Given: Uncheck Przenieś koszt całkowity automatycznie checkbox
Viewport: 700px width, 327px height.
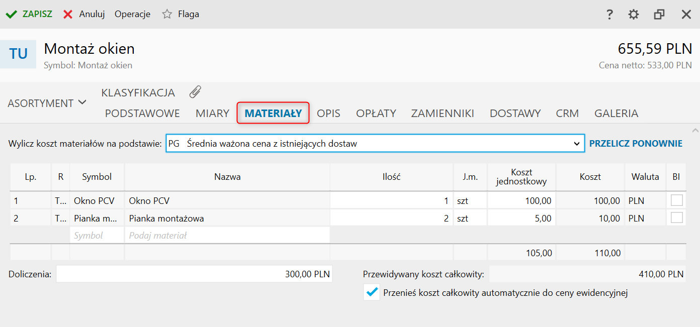Looking at the screenshot, I should coord(372,292).
